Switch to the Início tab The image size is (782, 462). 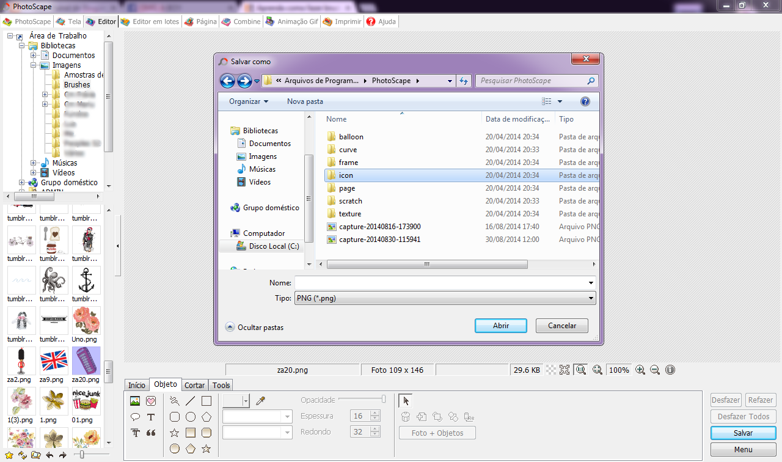point(137,385)
